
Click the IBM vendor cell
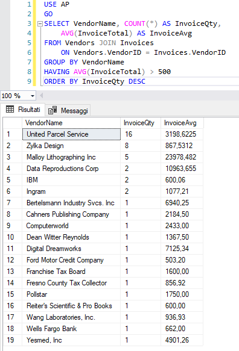pyautogui.click(x=71, y=180)
